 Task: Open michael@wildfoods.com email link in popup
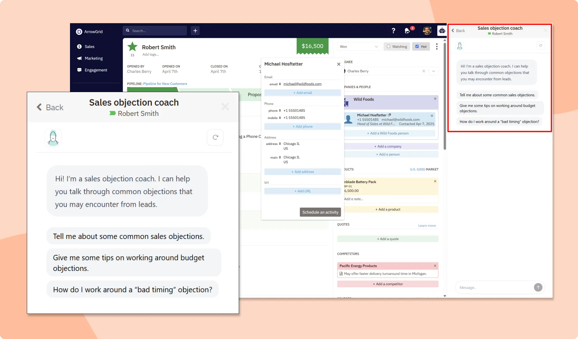click(302, 84)
